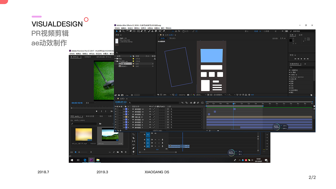Hide shape layer 10 with its eye icon
The image size is (336, 189).
click(x=115, y=120)
